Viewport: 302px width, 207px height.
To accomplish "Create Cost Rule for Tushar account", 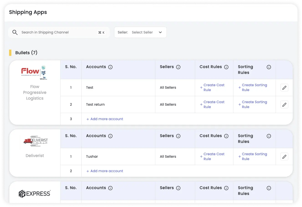I will point(214,157).
